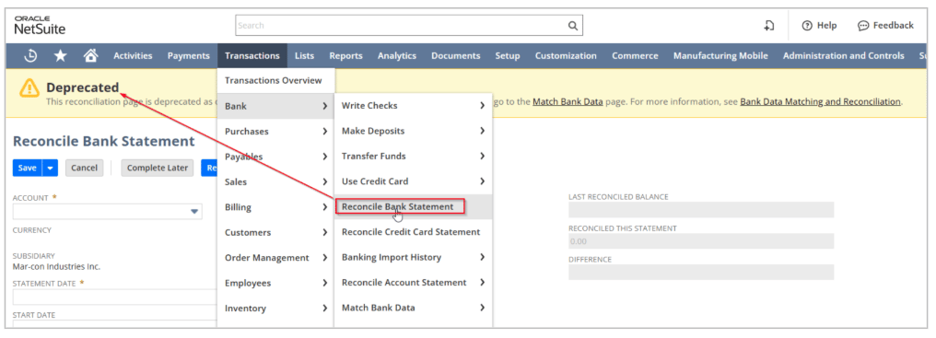Open the Payments menu
936x338 pixels.
pos(188,55)
